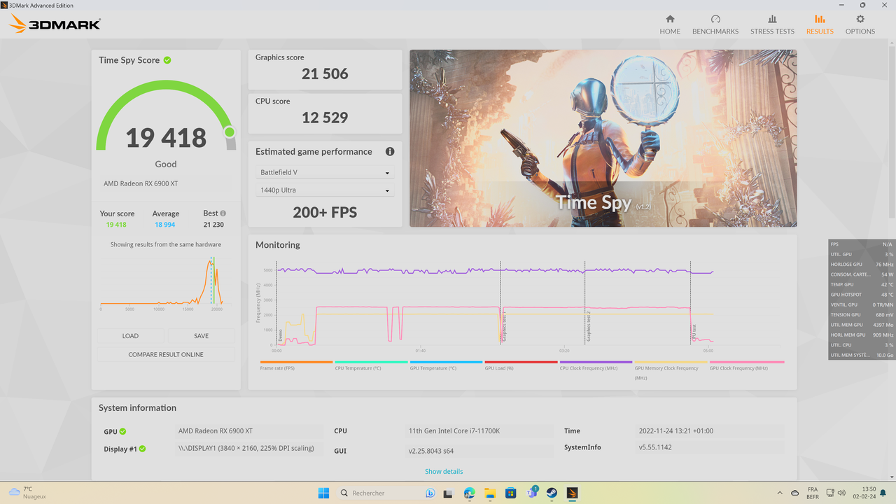Click the SAVE button
Image resolution: width=896 pixels, height=504 pixels.
click(x=201, y=336)
